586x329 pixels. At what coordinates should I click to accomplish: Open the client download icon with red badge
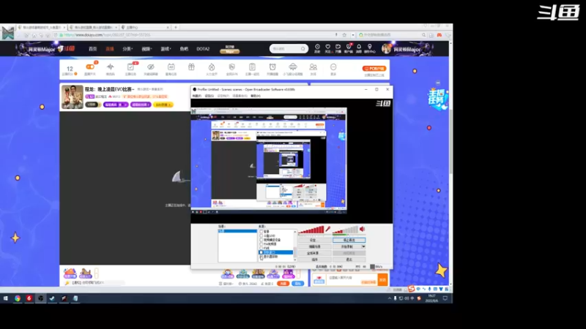tap(349, 47)
